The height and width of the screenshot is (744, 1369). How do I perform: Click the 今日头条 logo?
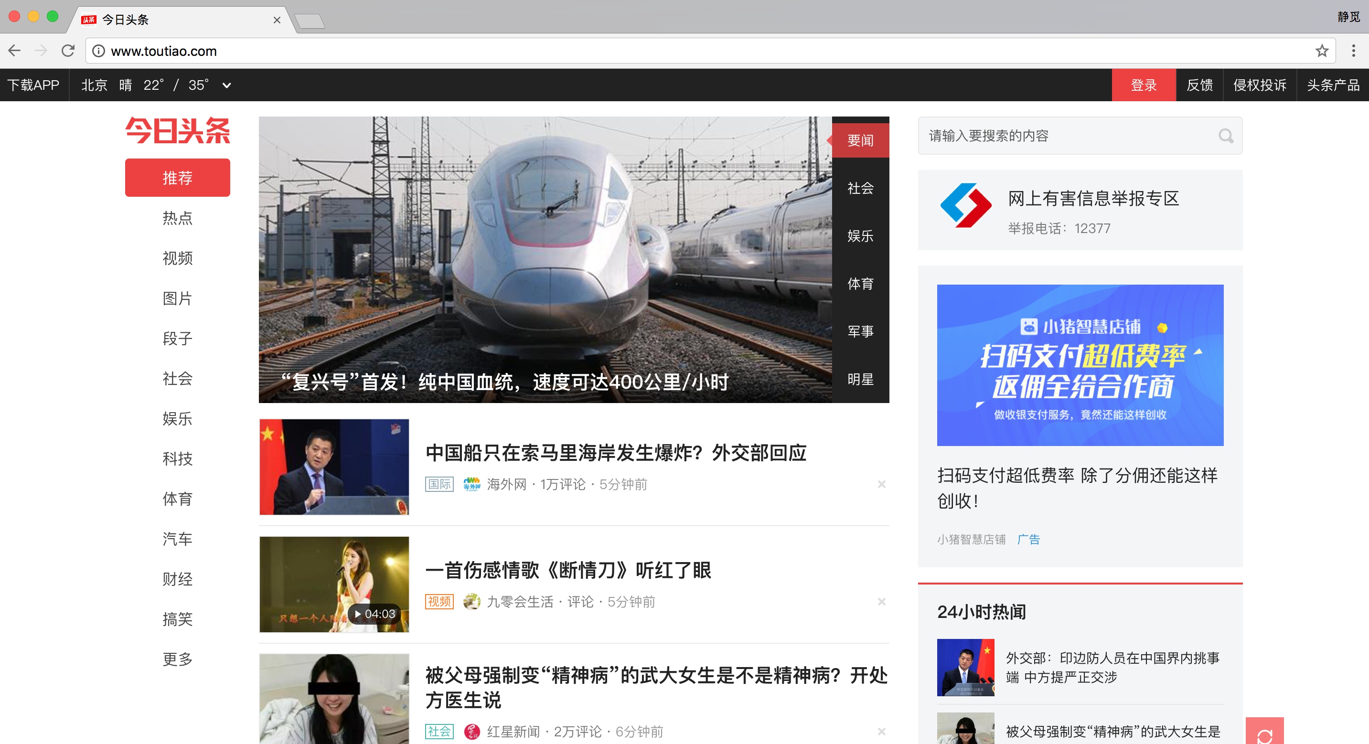coord(178,131)
